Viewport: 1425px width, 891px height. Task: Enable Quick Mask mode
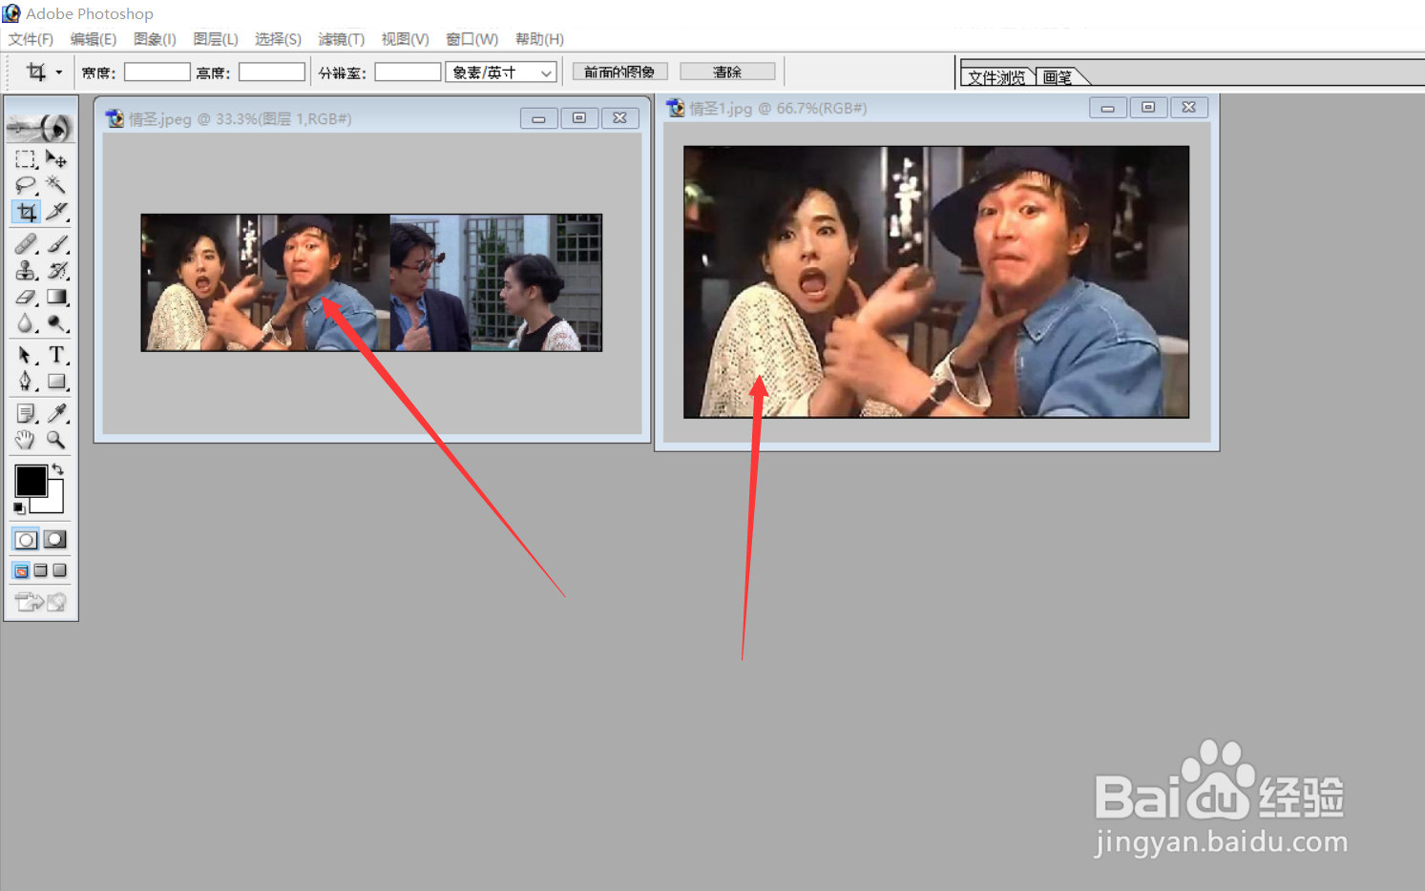click(x=55, y=540)
